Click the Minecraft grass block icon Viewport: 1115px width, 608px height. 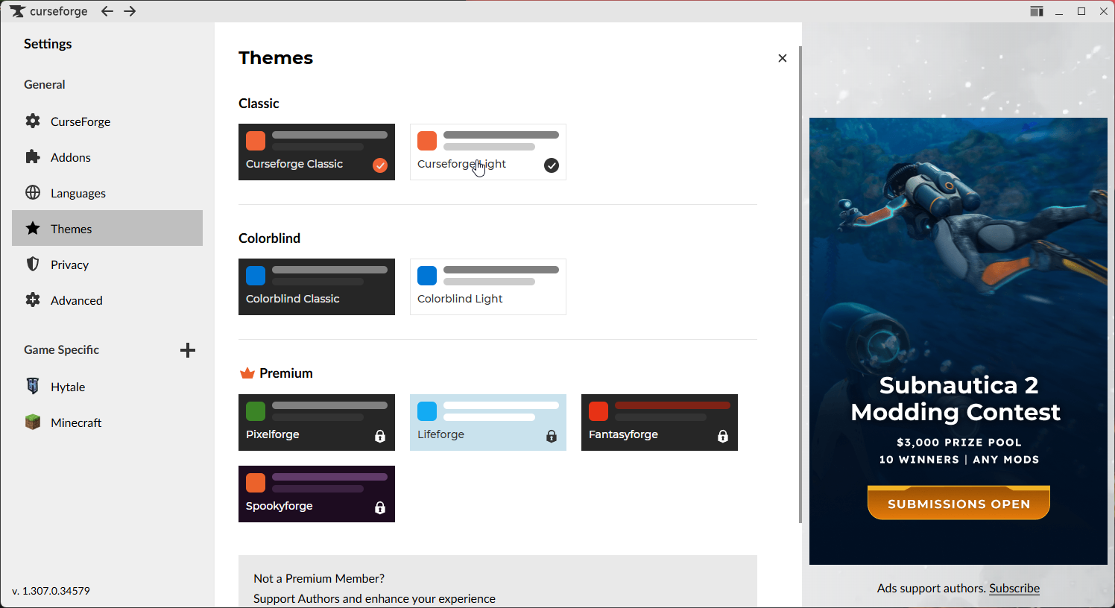point(33,422)
